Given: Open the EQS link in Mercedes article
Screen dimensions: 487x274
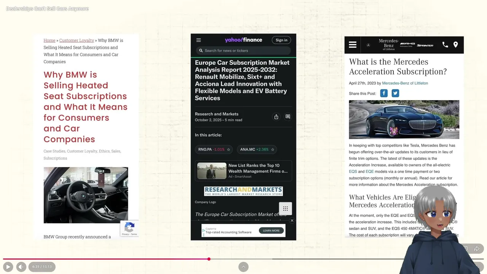Looking at the screenshot, I should coord(353,172).
